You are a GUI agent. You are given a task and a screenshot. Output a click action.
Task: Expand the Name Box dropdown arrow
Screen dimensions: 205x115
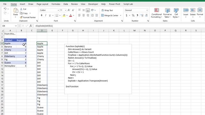click(x=16, y=26)
